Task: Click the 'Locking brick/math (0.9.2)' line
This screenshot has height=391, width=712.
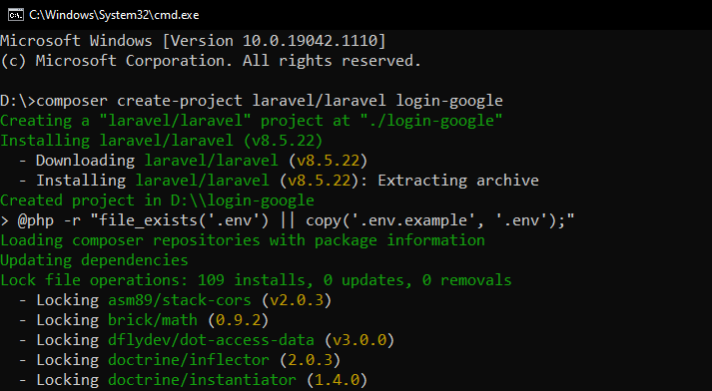Action: (144, 320)
